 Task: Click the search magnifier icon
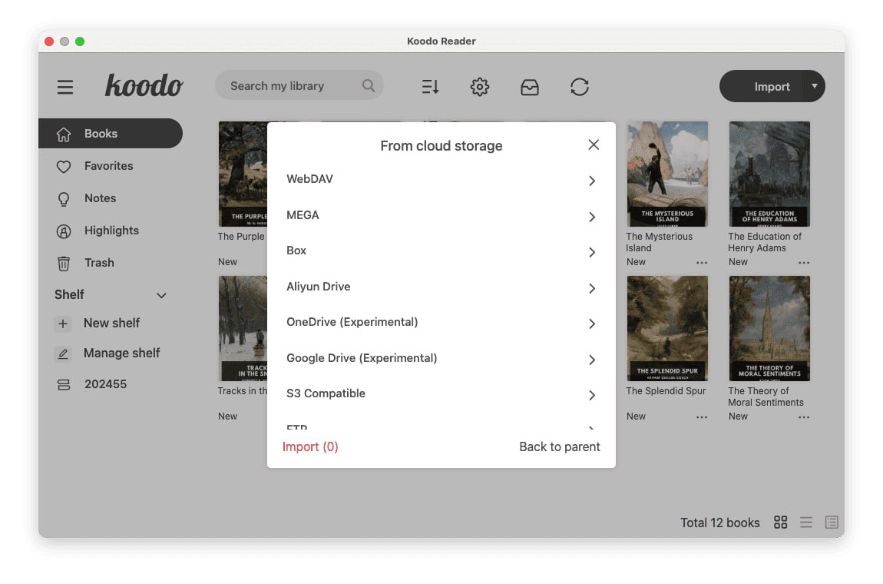(369, 86)
